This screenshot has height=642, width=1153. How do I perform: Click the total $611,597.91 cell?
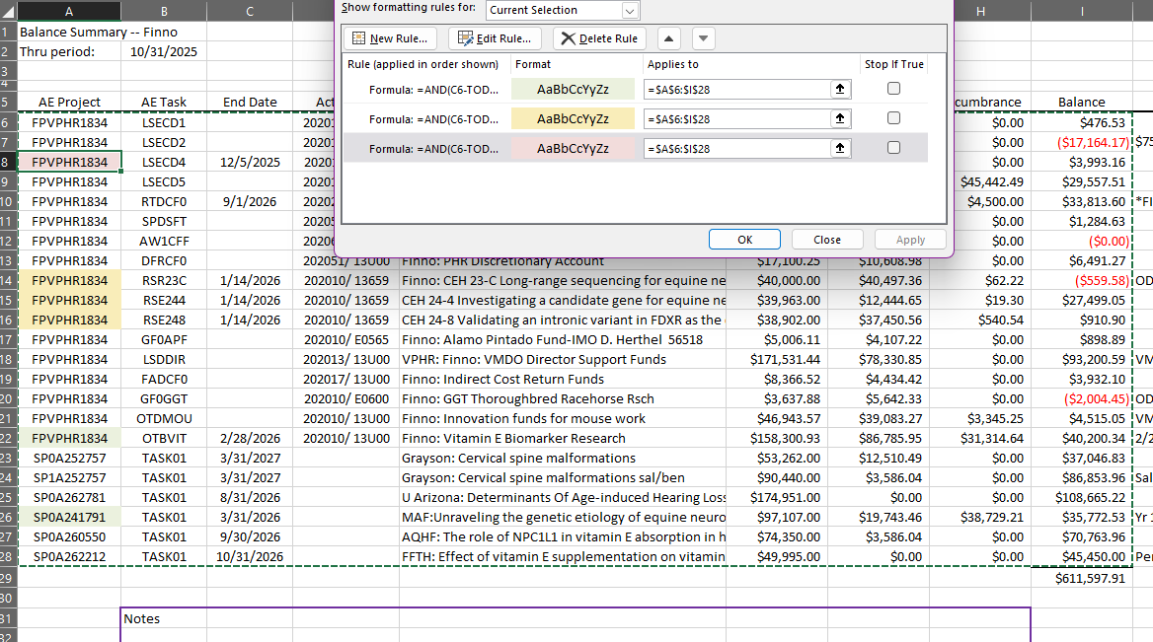(1082, 578)
